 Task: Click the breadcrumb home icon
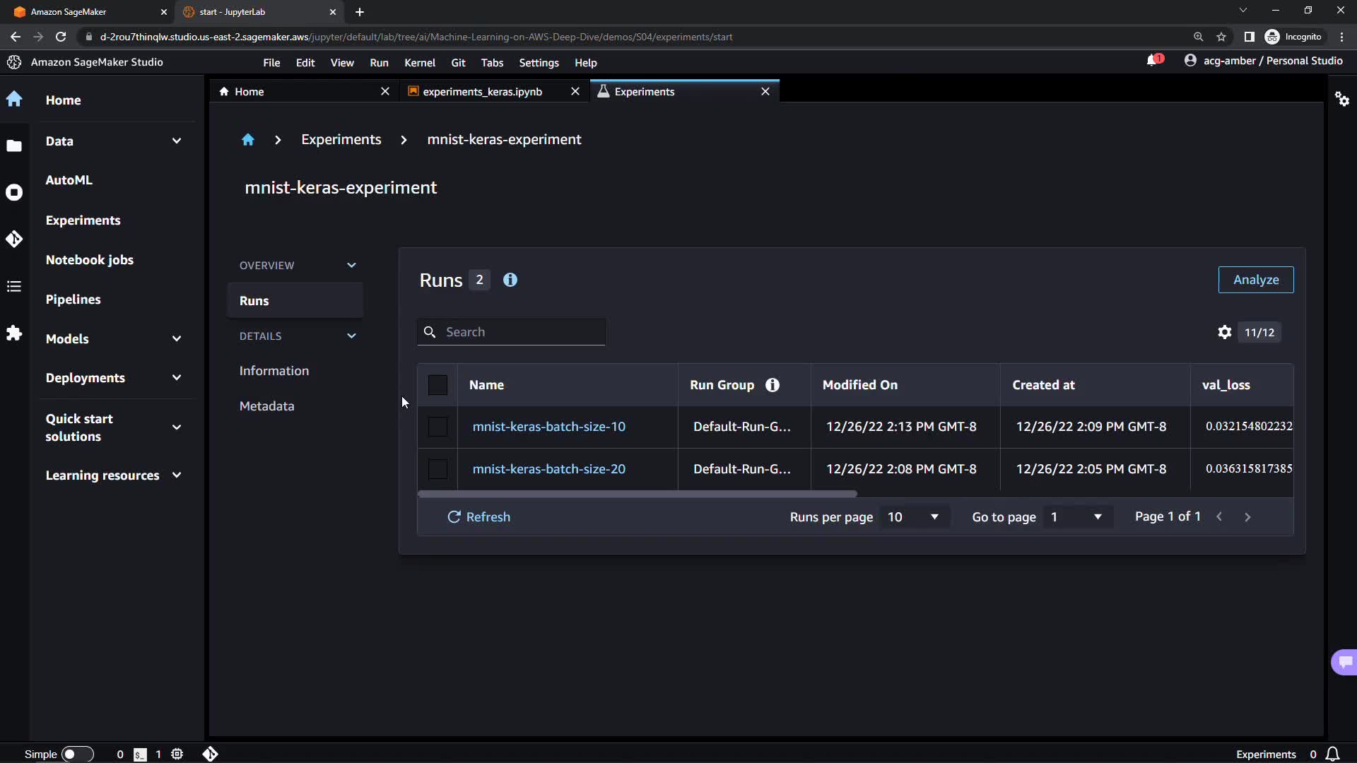tap(247, 140)
